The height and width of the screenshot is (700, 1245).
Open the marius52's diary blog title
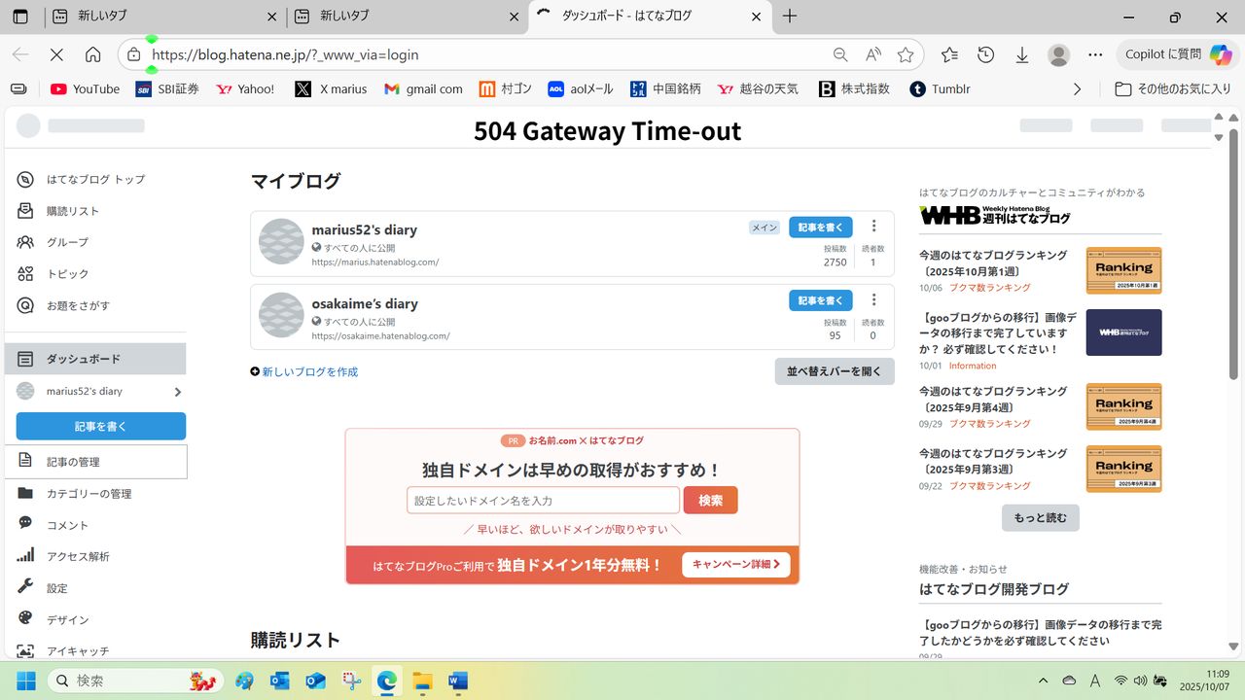pyautogui.click(x=365, y=230)
